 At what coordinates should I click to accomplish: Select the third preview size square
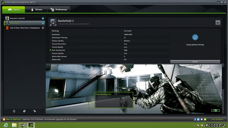coord(218,111)
